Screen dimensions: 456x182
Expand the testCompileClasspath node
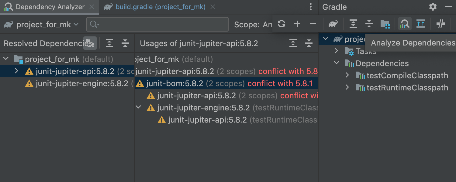(x=347, y=76)
